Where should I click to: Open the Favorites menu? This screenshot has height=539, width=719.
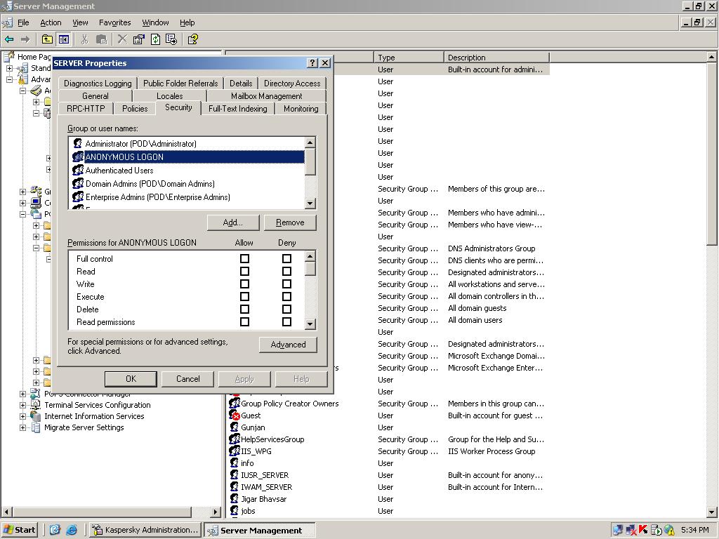pyautogui.click(x=114, y=22)
